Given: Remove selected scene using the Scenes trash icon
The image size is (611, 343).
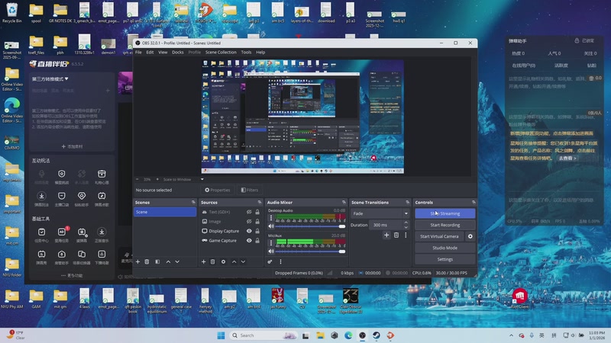Looking at the screenshot, I should [147, 261].
